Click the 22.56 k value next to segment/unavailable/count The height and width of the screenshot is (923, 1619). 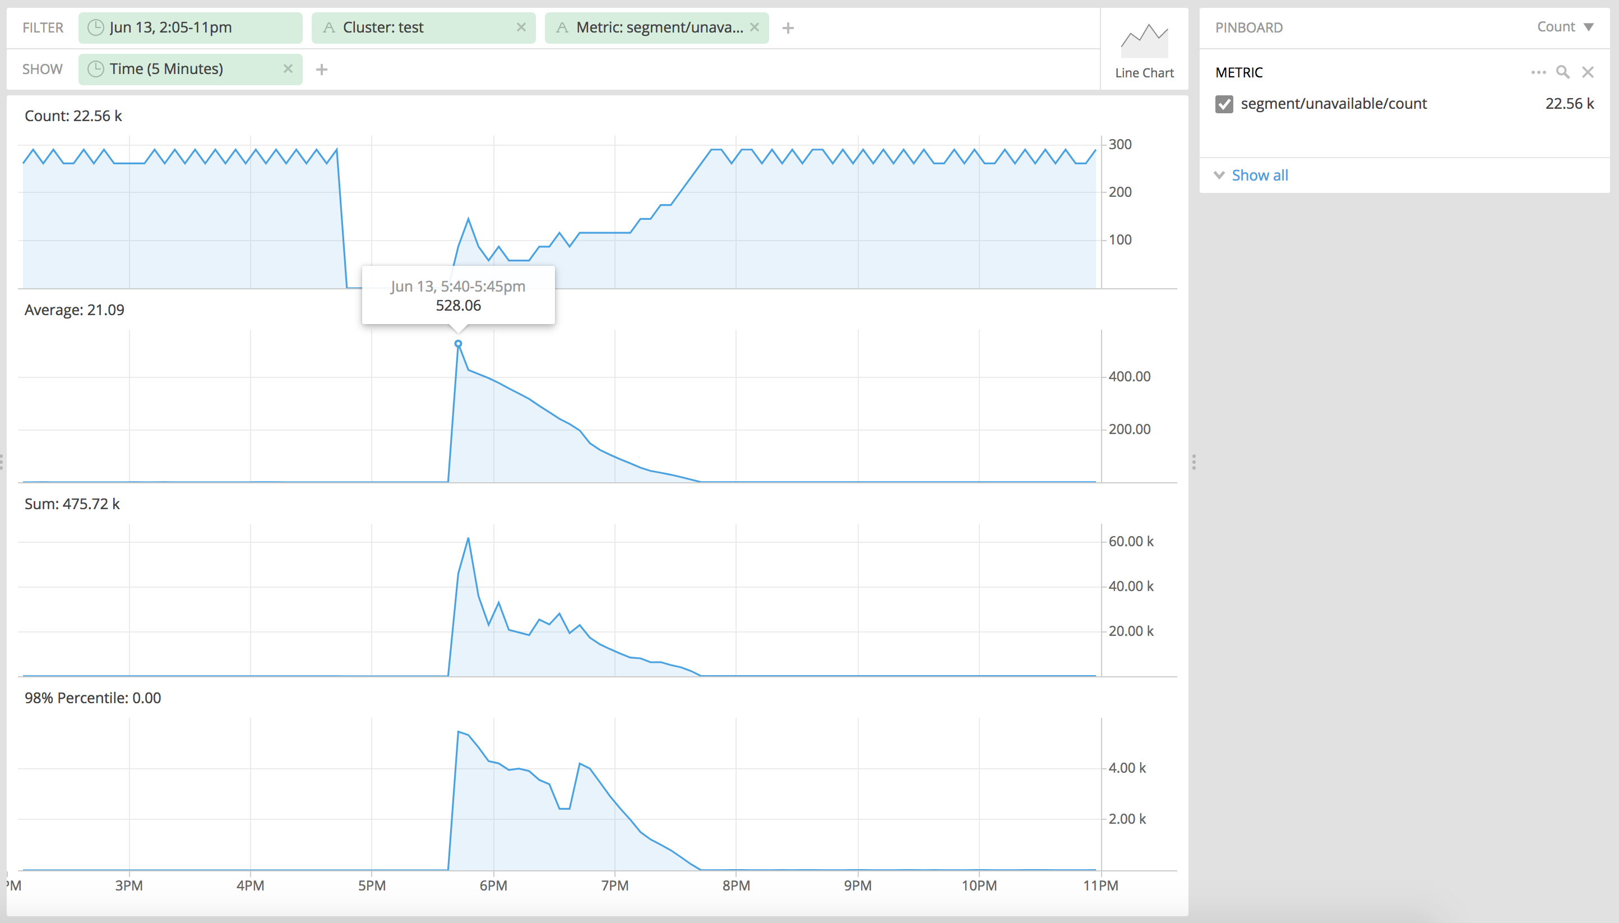coord(1570,104)
